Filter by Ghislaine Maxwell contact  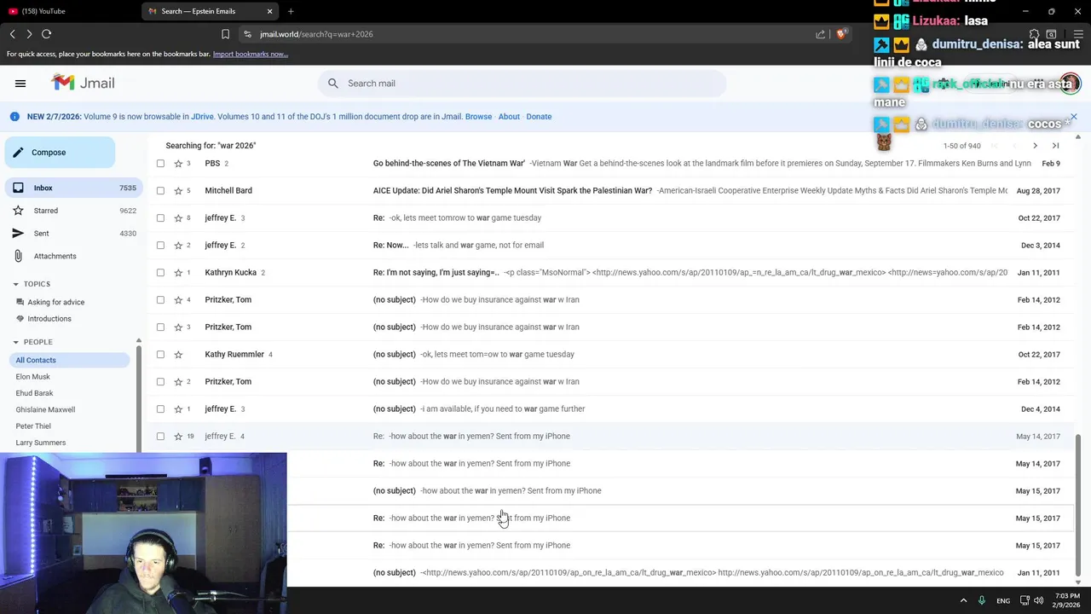click(45, 409)
